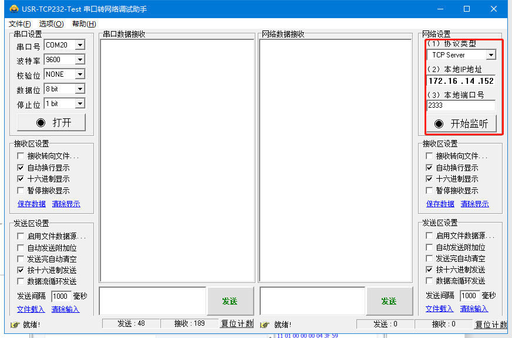
Task: Toggle network 自动发送附加位 checkbox
Action: (429, 247)
